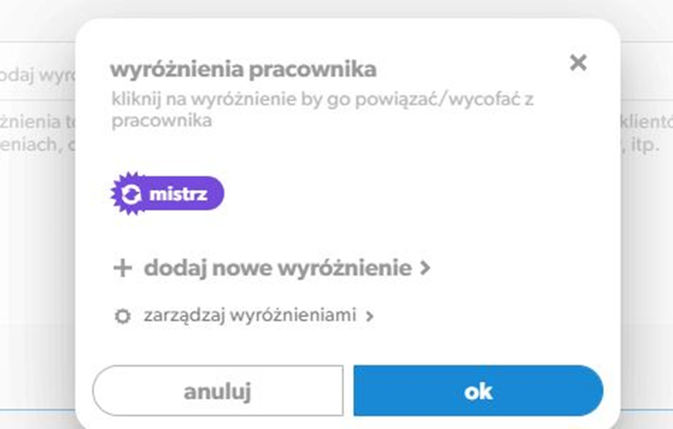
Task: Click the plus icon to add a distinction
Action: (123, 268)
